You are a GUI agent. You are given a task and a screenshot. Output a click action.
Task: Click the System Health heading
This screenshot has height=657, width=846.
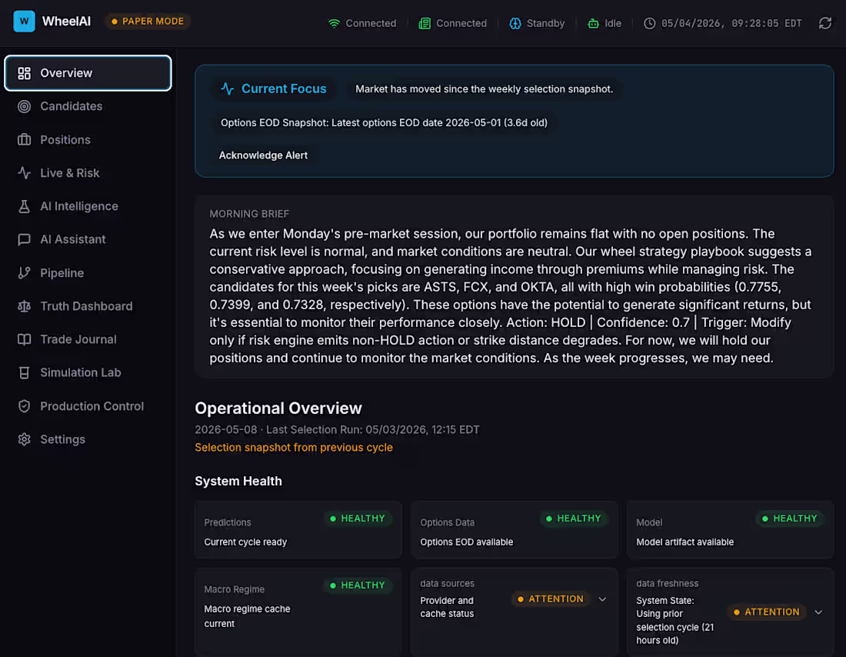[x=238, y=481]
